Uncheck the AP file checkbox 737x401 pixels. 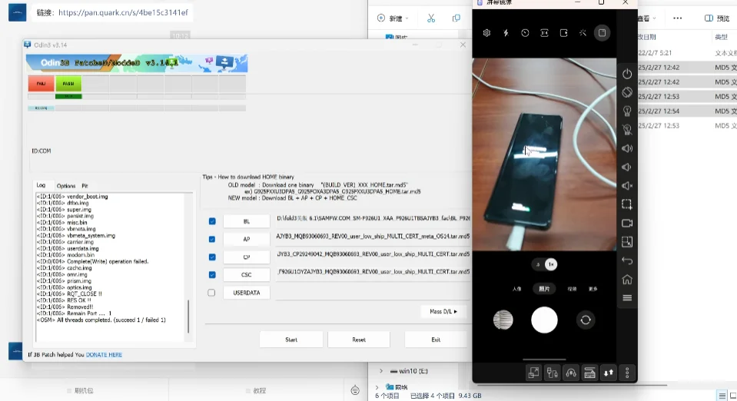pos(212,239)
